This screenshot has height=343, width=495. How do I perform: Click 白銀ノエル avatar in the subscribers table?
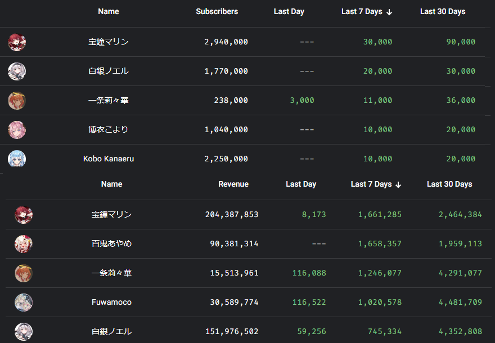(x=17, y=71)
